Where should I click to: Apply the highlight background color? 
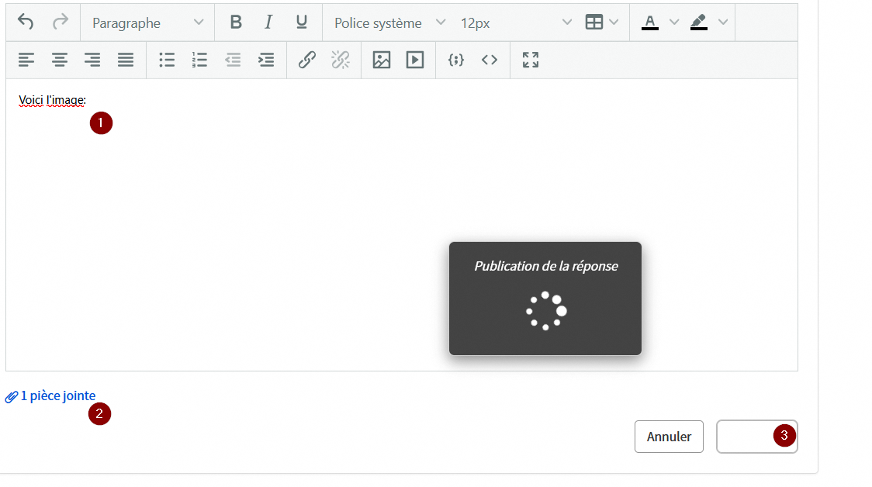(x=699, y=22)
